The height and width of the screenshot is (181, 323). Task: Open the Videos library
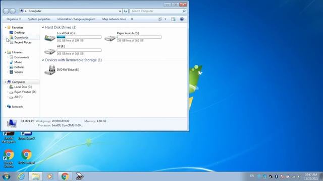coord(18,72)
